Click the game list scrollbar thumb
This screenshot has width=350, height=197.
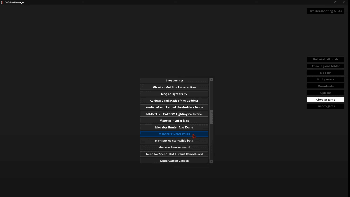(x=211, y=117)
